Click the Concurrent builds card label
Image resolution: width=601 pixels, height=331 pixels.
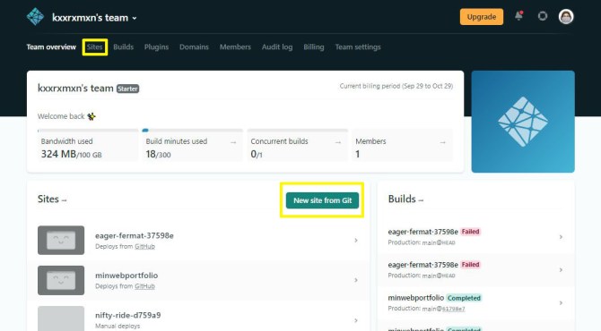coord(279,141)
